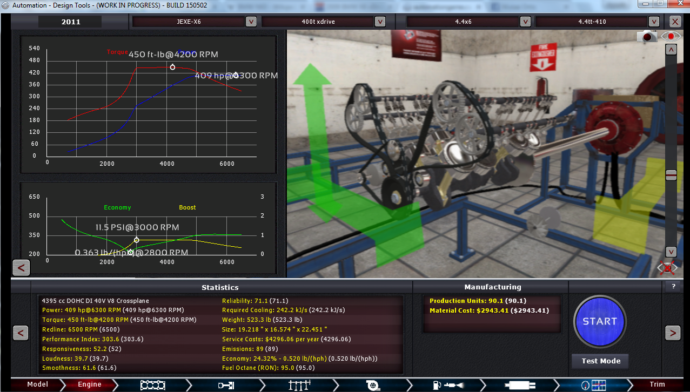
Task: Open the engine block design tab icon
Action: pos(153,384)
